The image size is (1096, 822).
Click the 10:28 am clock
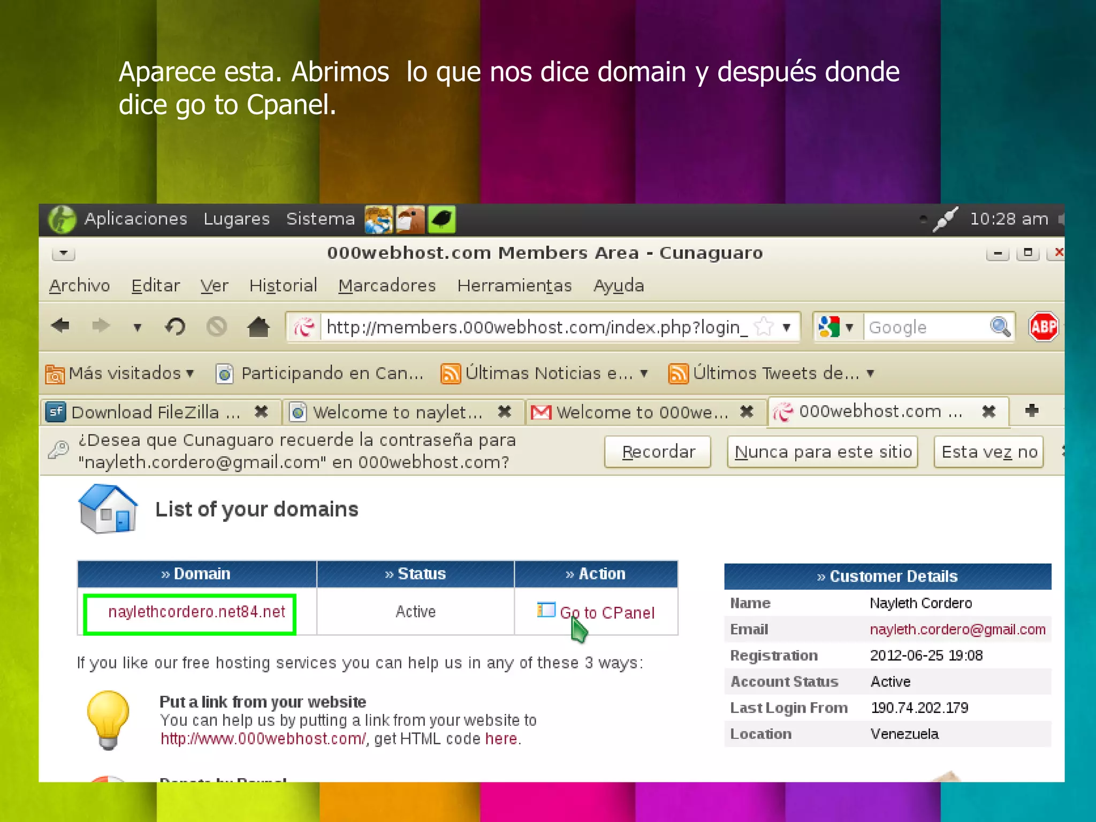[1009, 219]
